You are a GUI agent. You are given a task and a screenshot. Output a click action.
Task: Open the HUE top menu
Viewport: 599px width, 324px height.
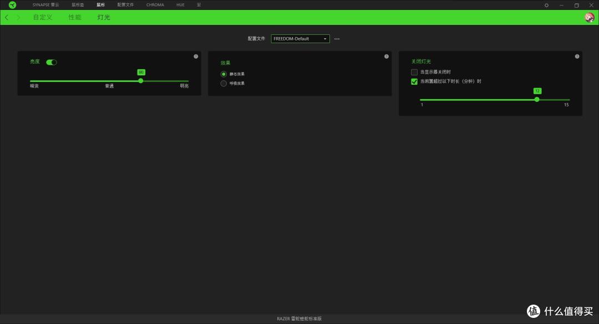point(180,5)
